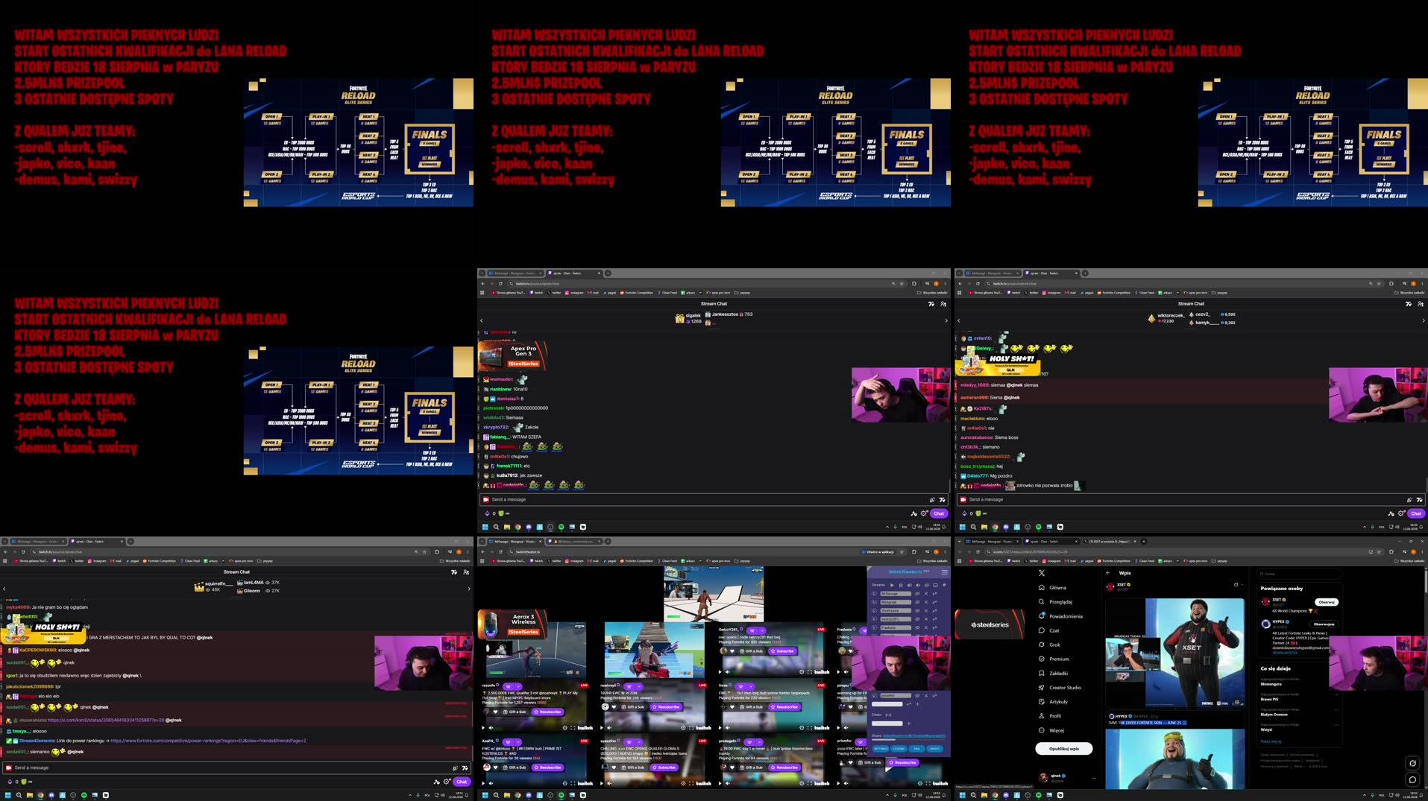
Task: Click Subscribe under Swizzy281_ stream
Action: (782, 651)
